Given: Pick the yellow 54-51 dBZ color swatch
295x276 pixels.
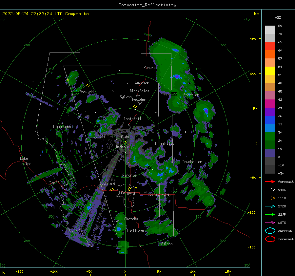Looking at the screenshot, I should point(270,71).
